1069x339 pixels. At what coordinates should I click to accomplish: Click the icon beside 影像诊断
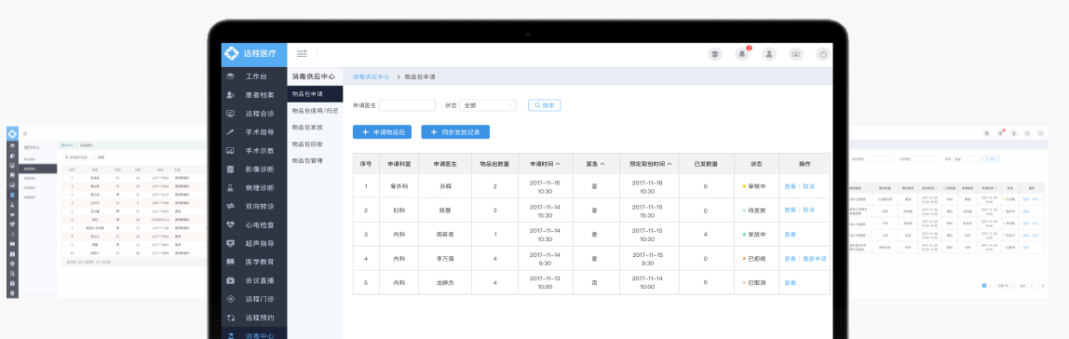(x=230, y=169)
